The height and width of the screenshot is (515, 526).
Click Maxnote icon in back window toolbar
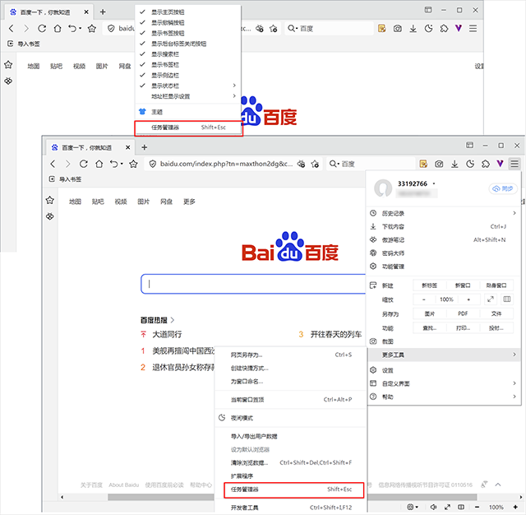click(x=381, y=29)
